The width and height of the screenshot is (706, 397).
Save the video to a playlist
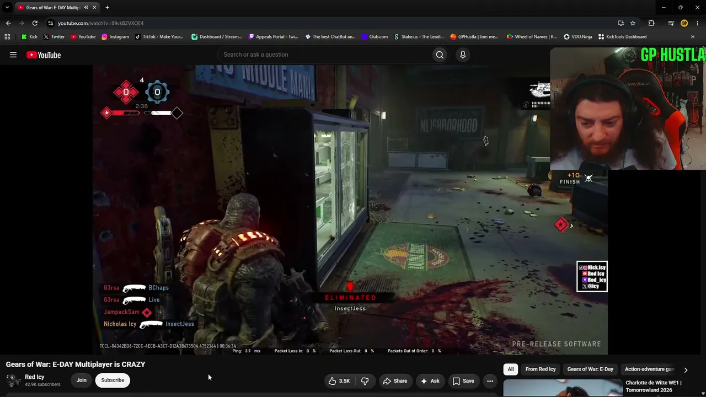click(x=463, y=380)
